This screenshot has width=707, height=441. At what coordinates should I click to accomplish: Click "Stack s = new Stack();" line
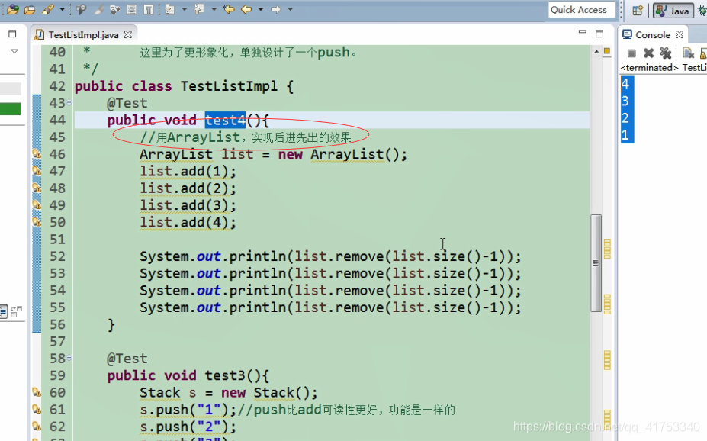(x=229, y=393)
